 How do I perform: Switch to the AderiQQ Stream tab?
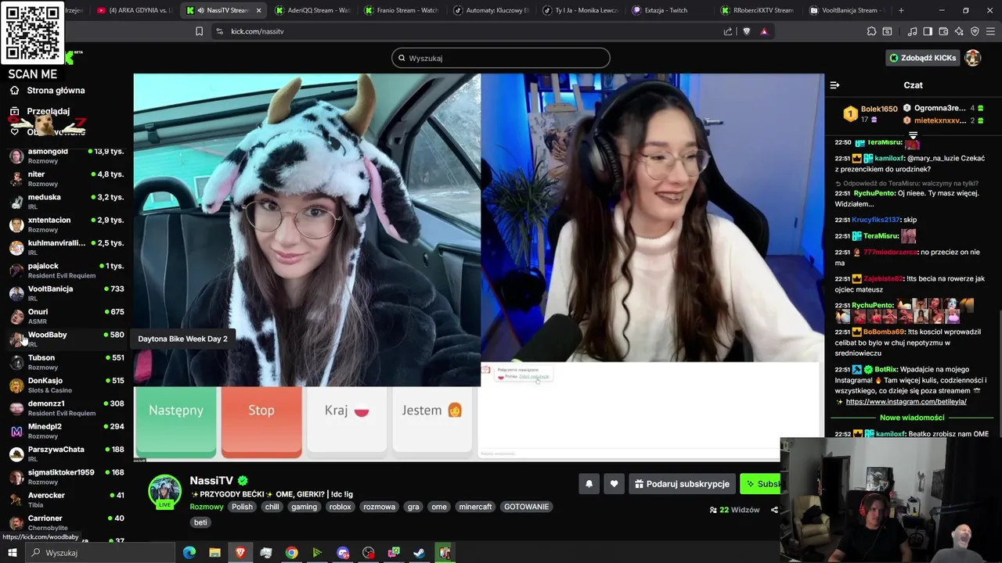point(313,10)
